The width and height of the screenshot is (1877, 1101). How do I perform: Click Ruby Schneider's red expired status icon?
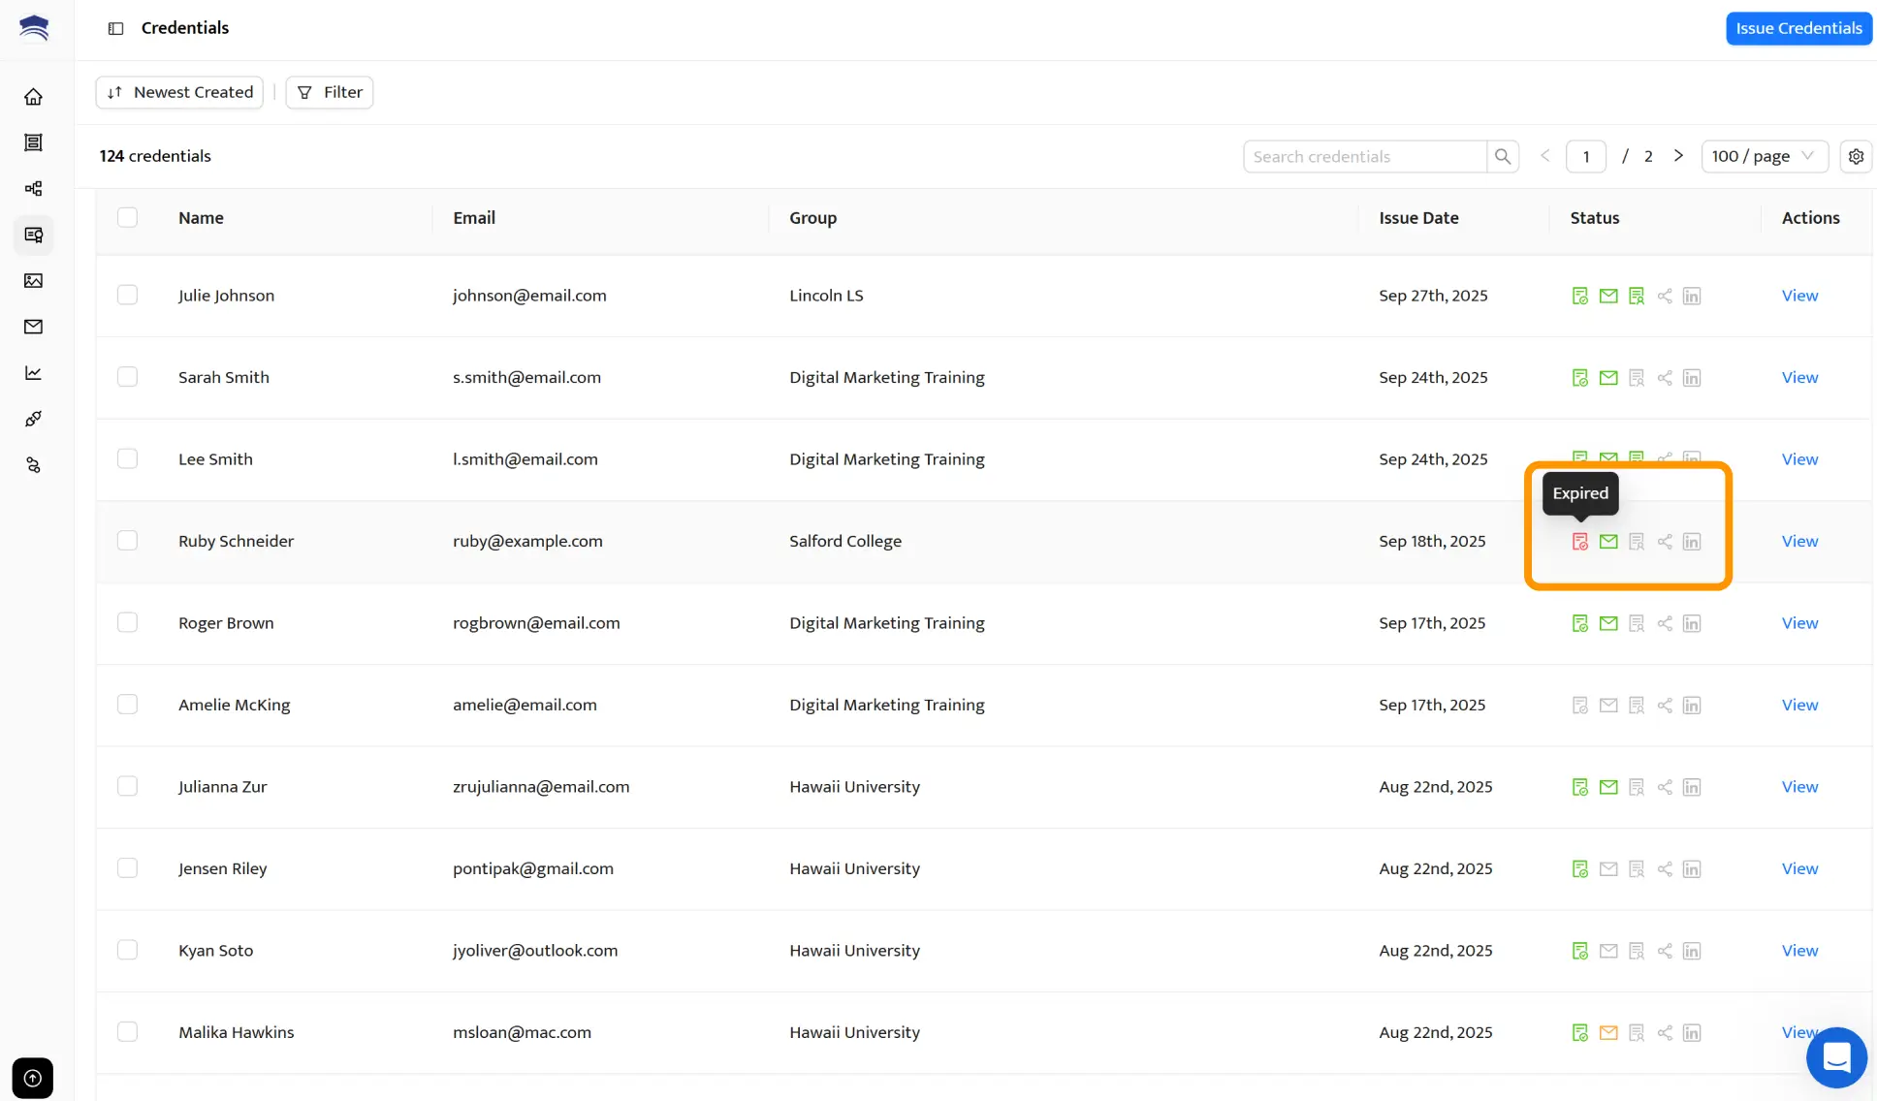pyautogui.click(x=1580, y=542)
